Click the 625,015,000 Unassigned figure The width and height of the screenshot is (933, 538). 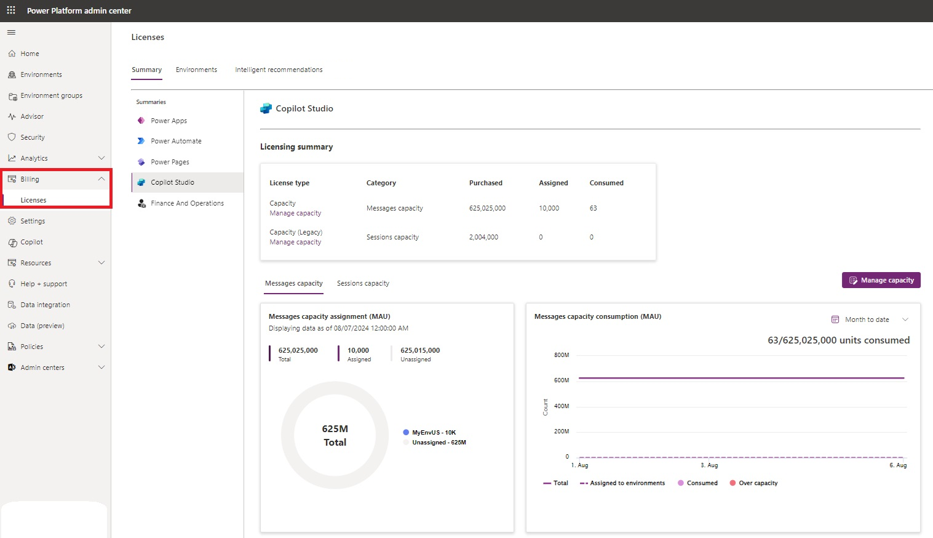(420, 350)
